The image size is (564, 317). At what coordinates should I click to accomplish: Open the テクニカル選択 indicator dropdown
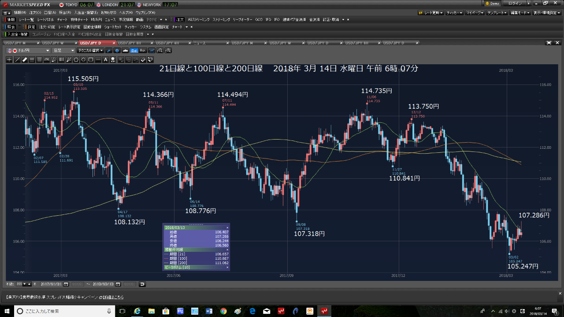tap(90, 51)
